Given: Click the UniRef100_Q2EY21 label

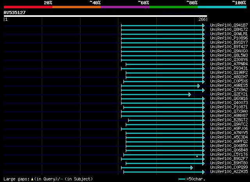Looking at the screenshot, I should [229, 94].
